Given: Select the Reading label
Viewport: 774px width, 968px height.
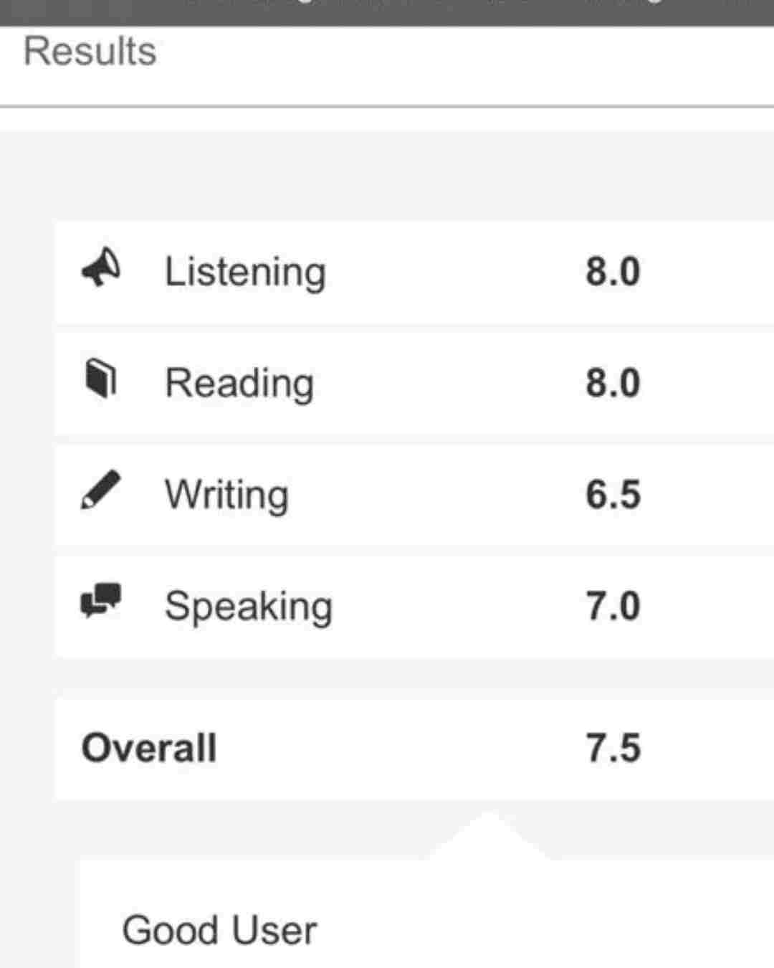Looking at the screenshot, I should pyautogui.click(x=239, y=384).
